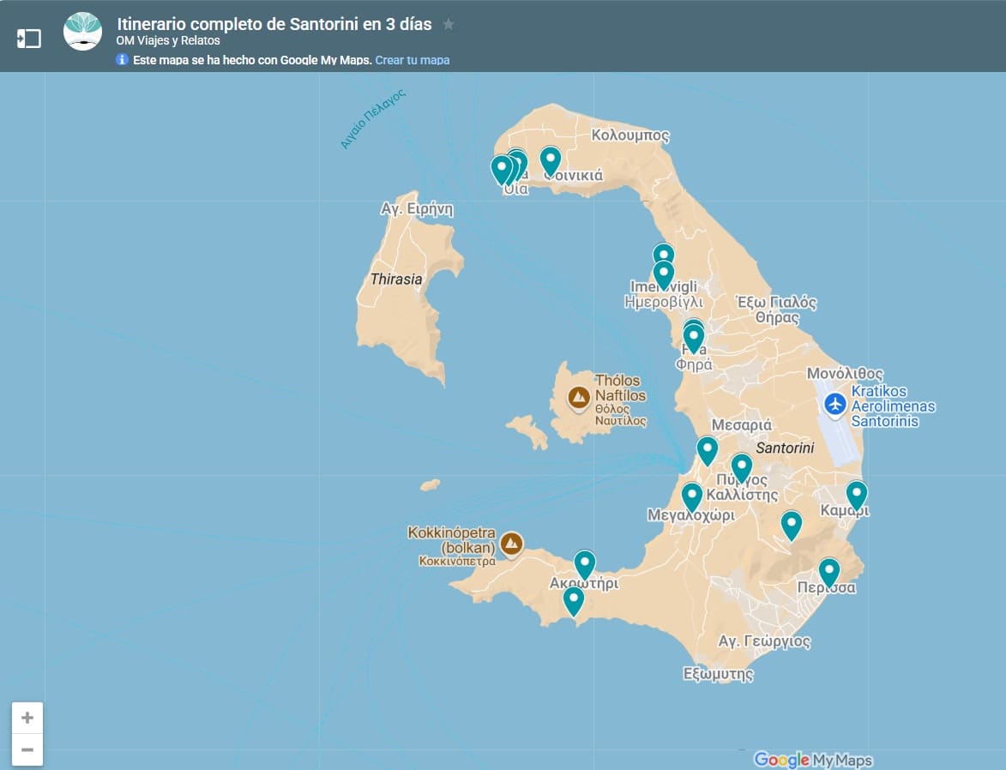Select the pin below Ακρωτήρι on south coast
This screenshot has height=770, width=1006.
573,600
